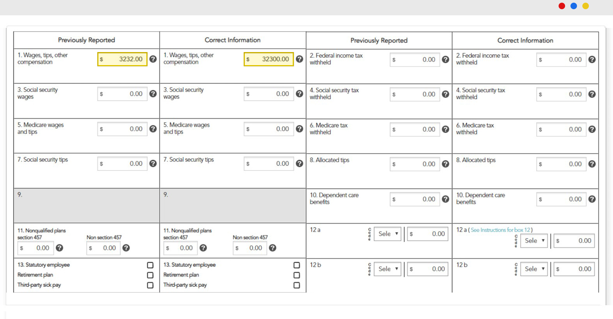This screenshot has width=613, height=319.
Task: Expand Correct Information 12a code dropdown
Action: pyautogui.click(x=534, y=241)
